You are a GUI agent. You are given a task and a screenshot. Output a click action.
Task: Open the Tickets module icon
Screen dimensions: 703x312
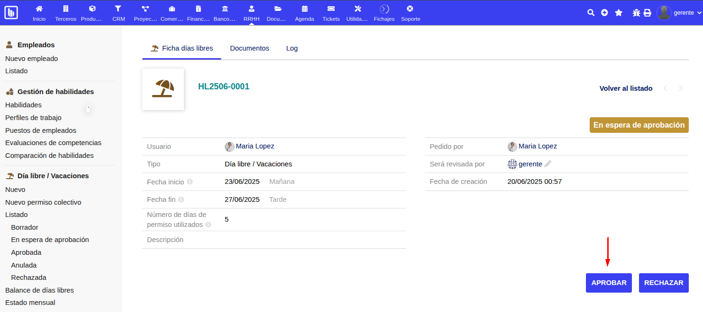pos(331,9)
